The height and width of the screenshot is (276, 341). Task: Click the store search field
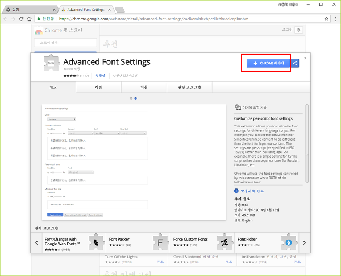click(x=65, y=43)
